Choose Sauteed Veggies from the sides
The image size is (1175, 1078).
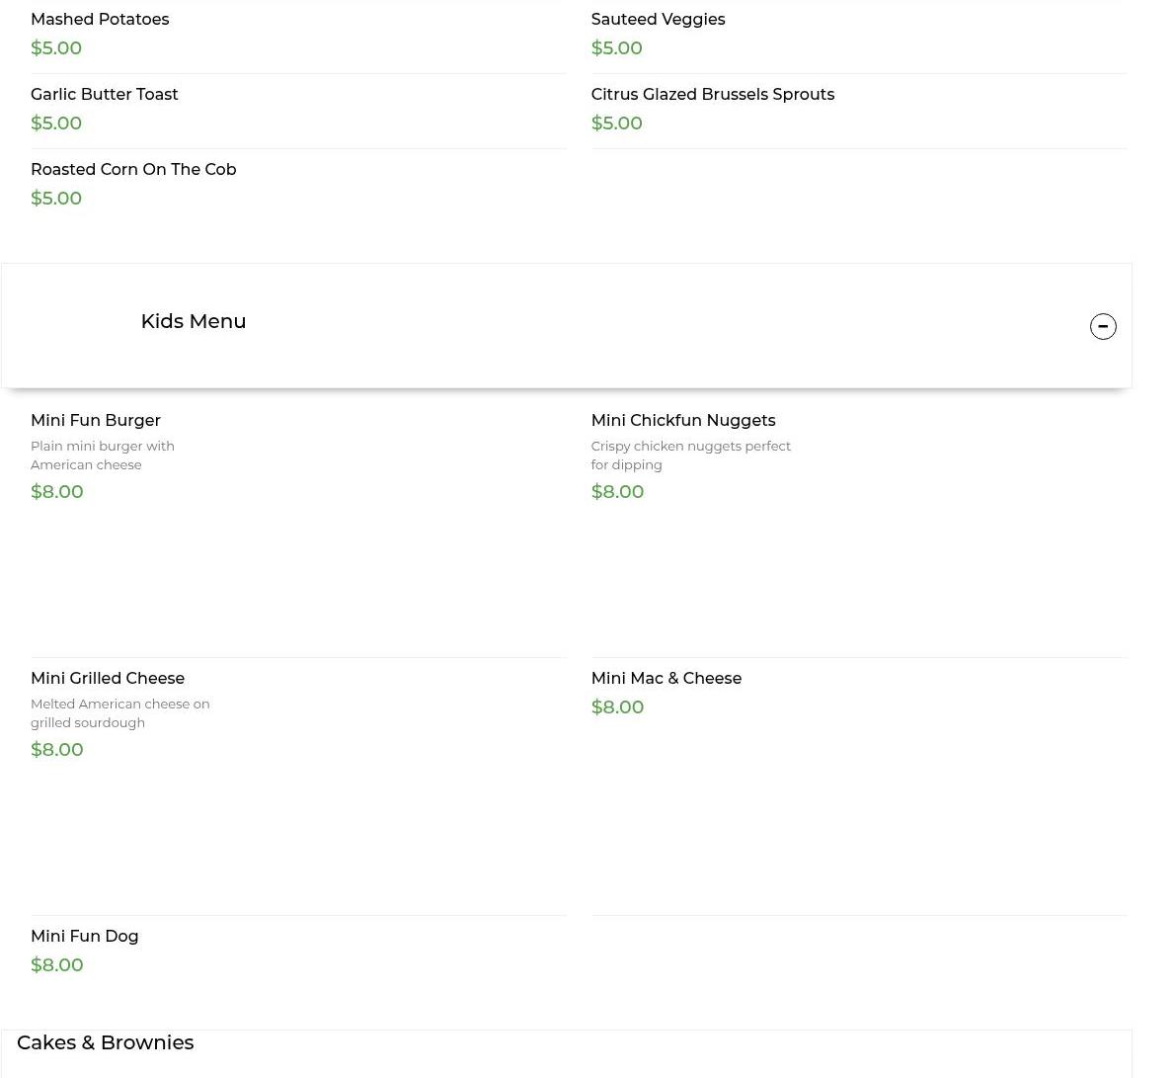658,20
